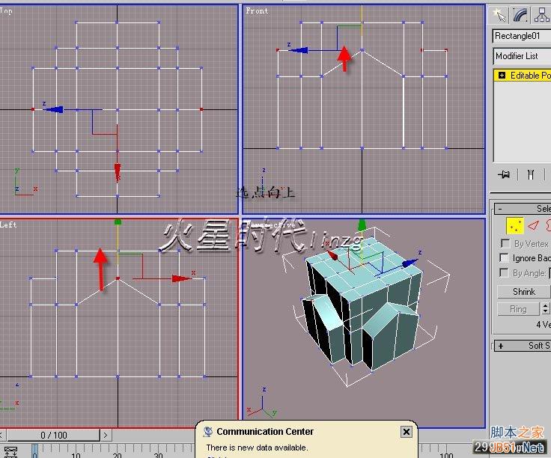Grab red X axis arrowhead in Top viewport
The height and width of the screenshot is (458, 551).
(118, 172)
